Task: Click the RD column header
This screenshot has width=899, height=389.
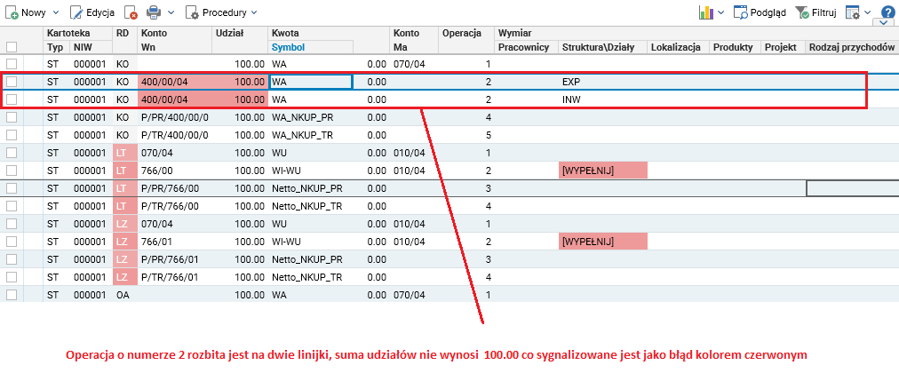Action: 124,33
